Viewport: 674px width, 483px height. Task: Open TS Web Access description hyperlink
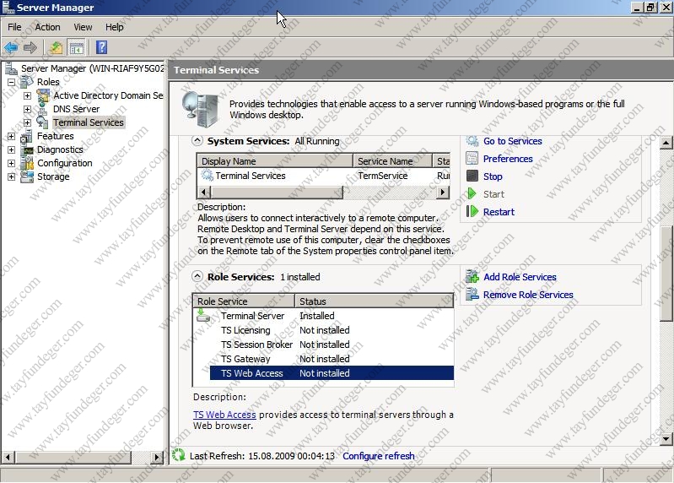[x=224, y=415]
